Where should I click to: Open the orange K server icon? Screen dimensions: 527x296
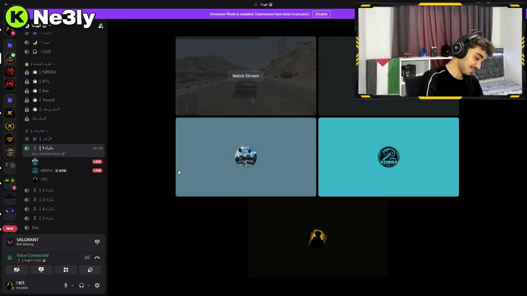(10, 113)
